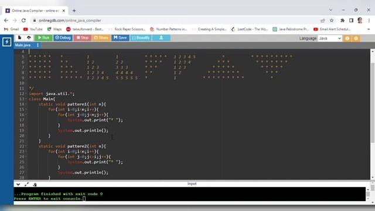375x211 pixels.
Task: Click the input tab label of console
Action: pos(192,183)
